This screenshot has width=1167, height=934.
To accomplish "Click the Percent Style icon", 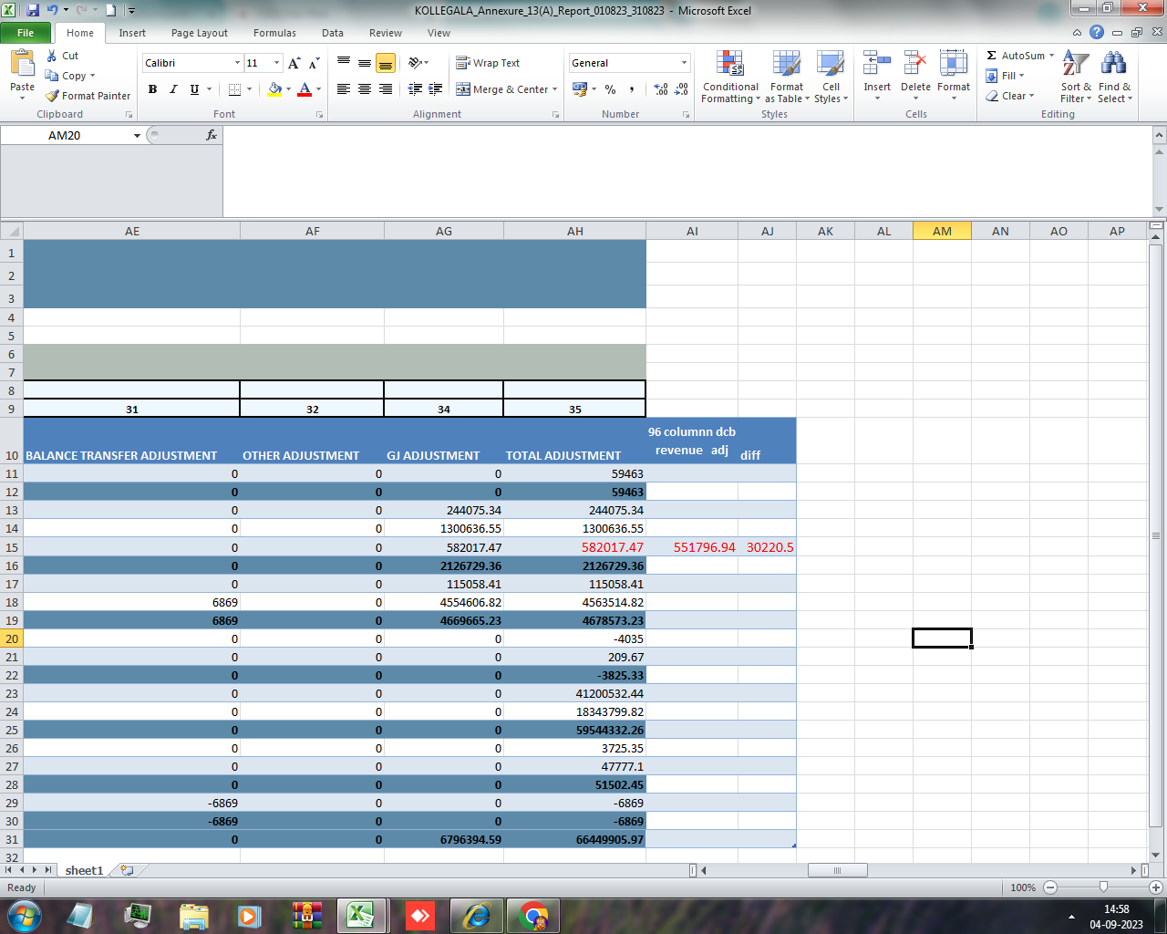I will coord(610,89).
